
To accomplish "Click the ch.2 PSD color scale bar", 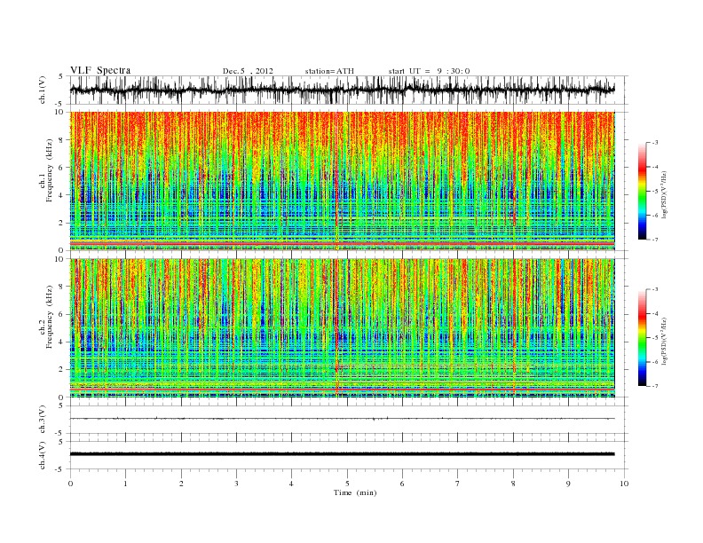I will pyautogui.click(x=642, y=338).
